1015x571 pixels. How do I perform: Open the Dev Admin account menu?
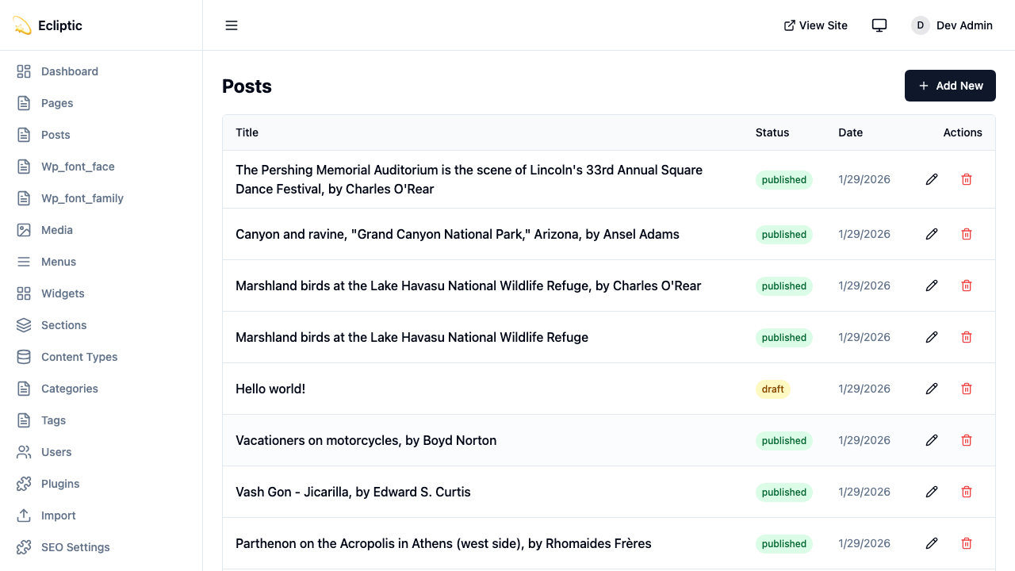[x=952, y=25]
